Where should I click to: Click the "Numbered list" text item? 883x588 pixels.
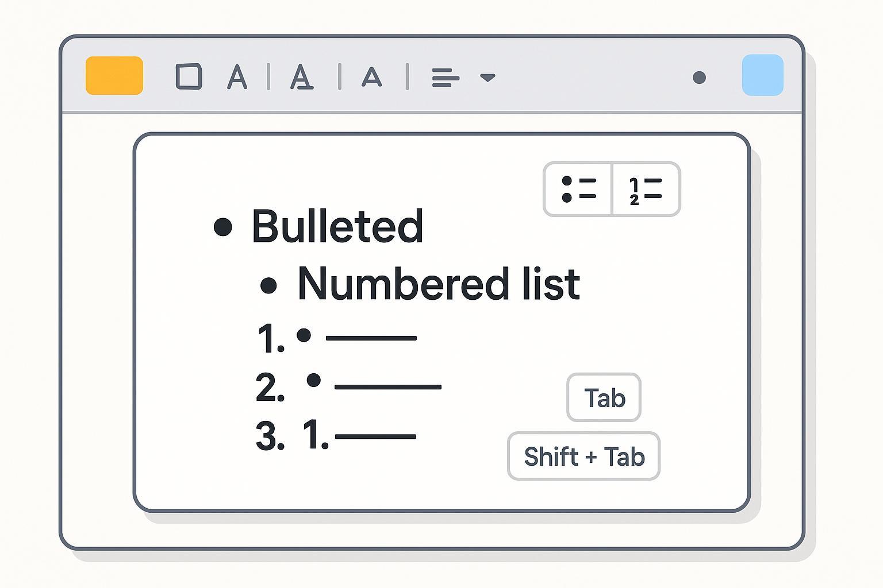438,284
